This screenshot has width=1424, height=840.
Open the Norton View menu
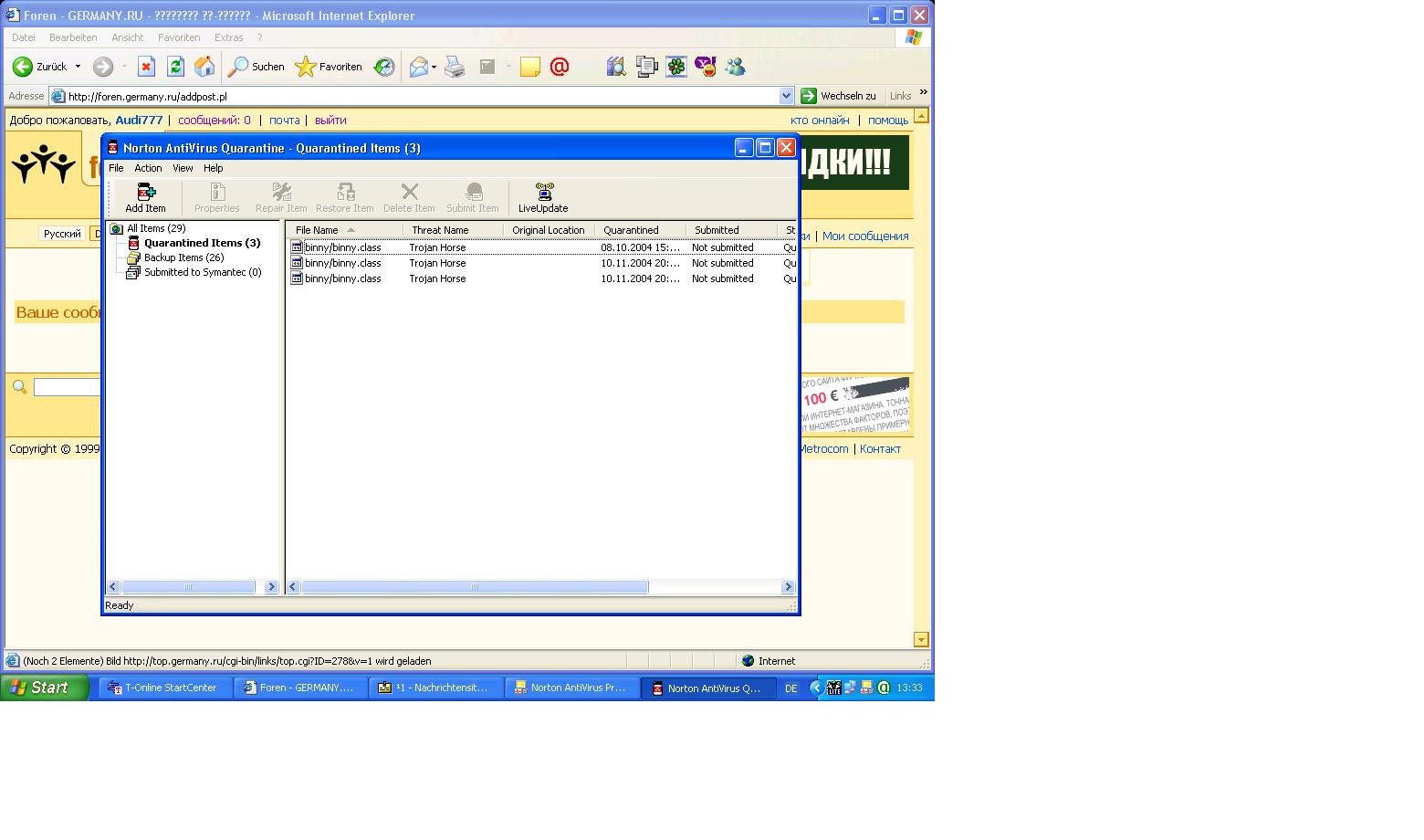click(x=183, y=168)
